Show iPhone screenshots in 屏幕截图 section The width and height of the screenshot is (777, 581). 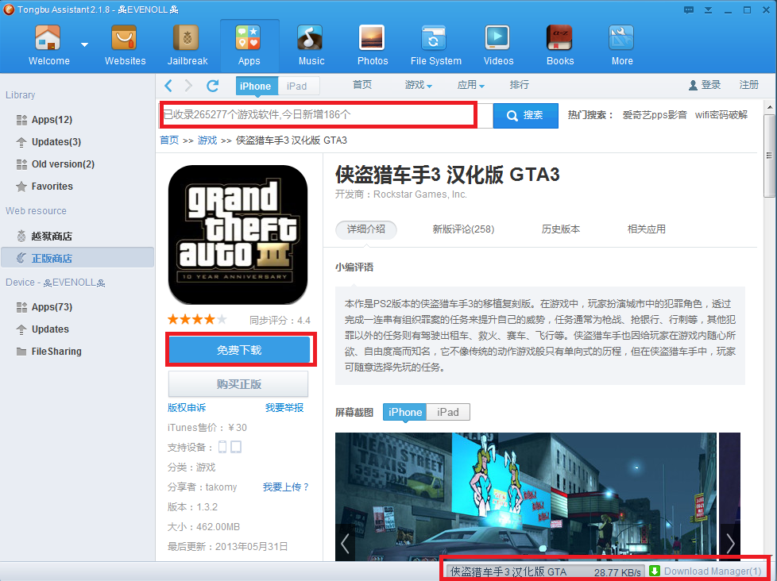(405, 412)
